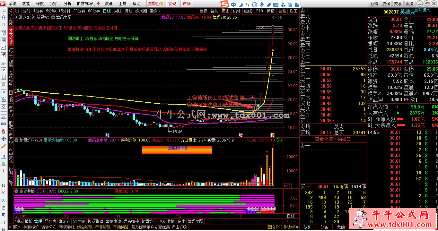438x231 pixels.
Task: Click the 量能饱和度 orange gradient bar
Action: pyautogui.click(x=177, y=150)
